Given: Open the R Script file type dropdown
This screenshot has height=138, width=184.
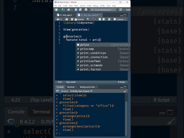Looking at the screenshot, I should click(x=122, y=82).
